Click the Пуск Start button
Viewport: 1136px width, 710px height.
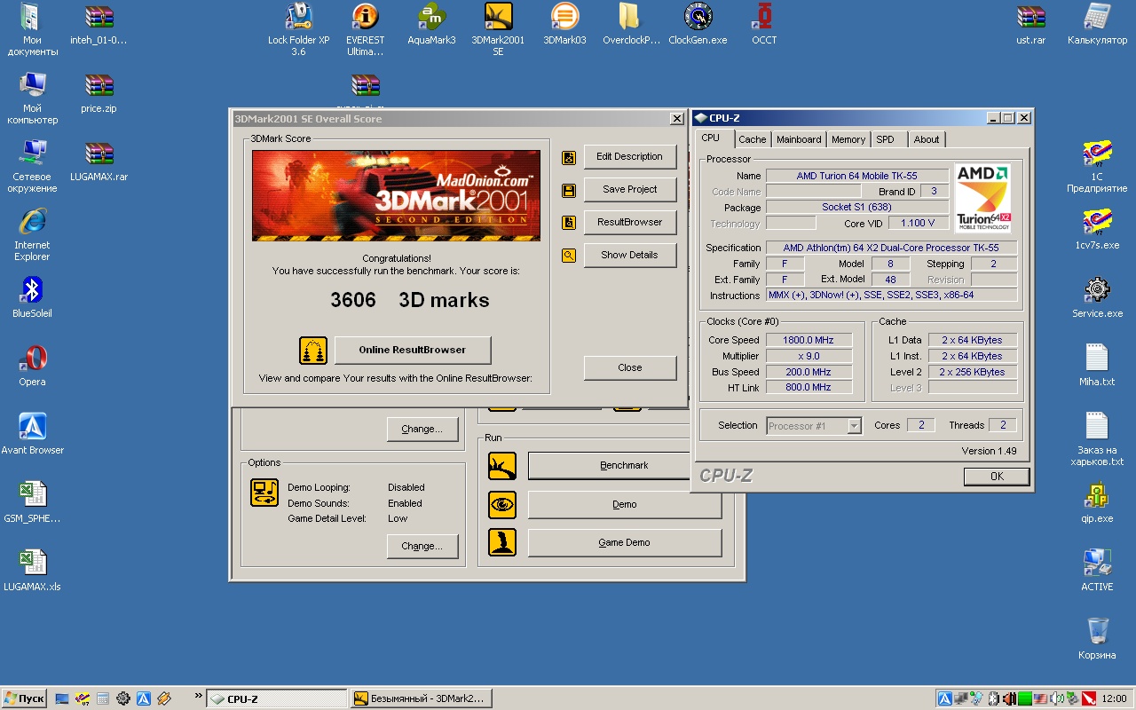[24, 698]
